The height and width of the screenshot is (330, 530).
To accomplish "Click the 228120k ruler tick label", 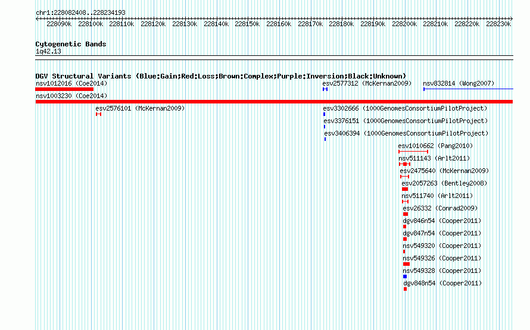I will [153, 24].
